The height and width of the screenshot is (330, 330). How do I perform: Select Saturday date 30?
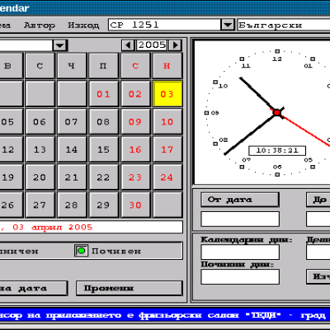click(x=135, y=205)
